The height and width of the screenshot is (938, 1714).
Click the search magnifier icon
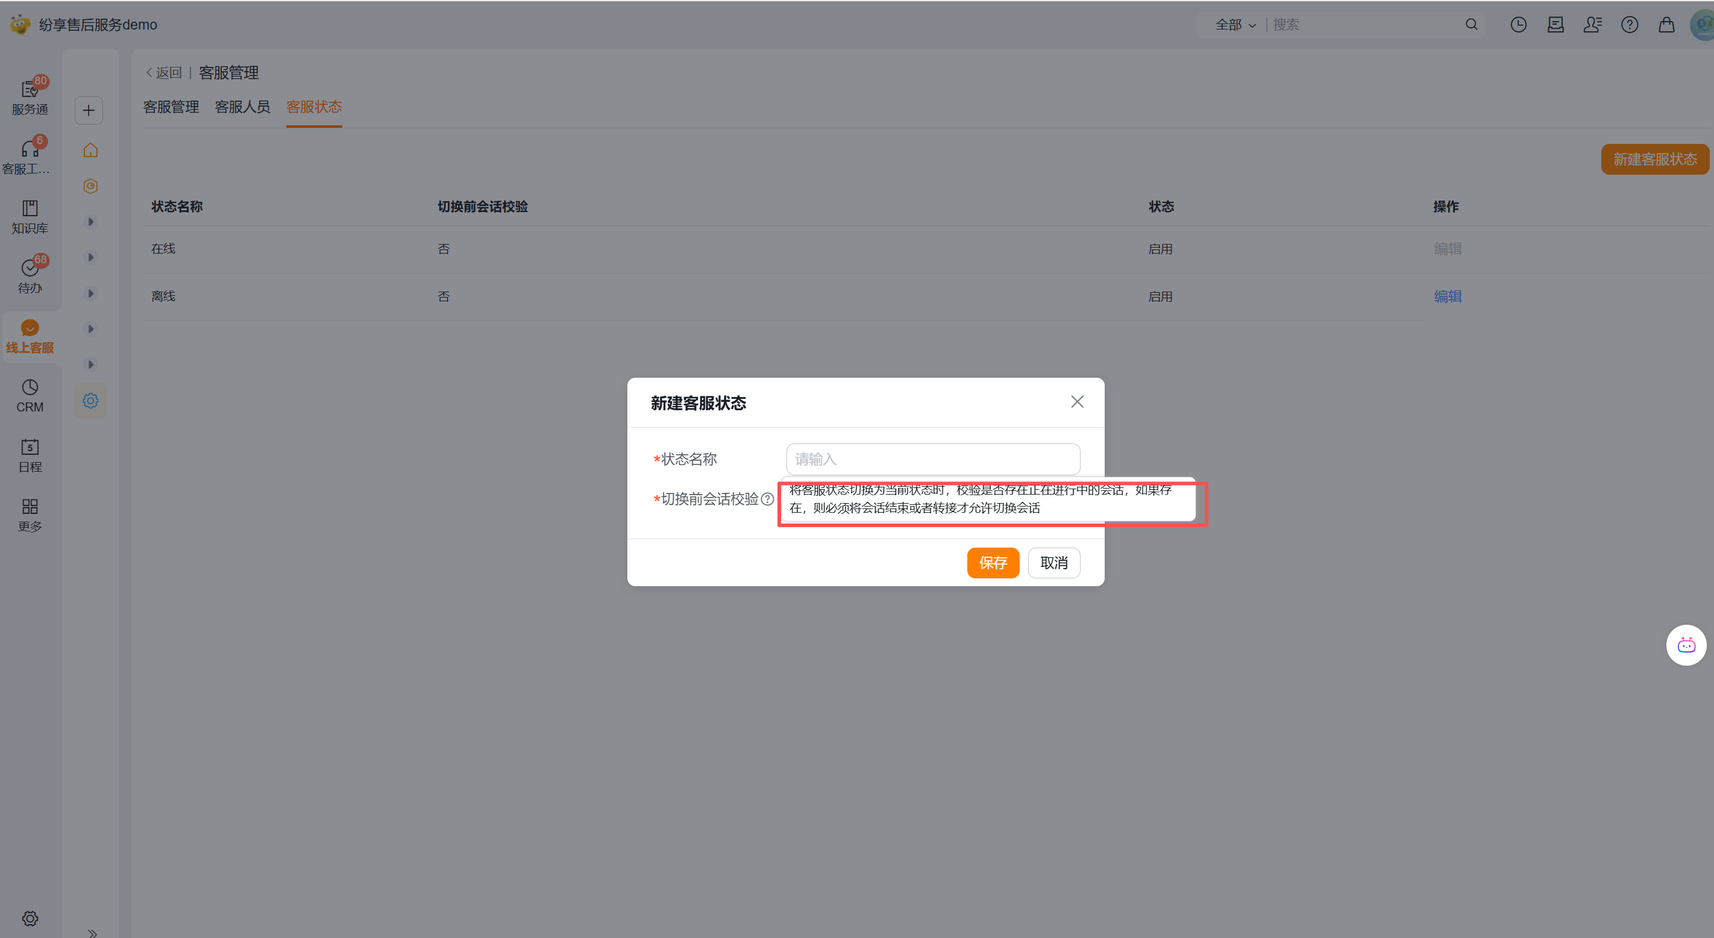tap(1471, 25)
